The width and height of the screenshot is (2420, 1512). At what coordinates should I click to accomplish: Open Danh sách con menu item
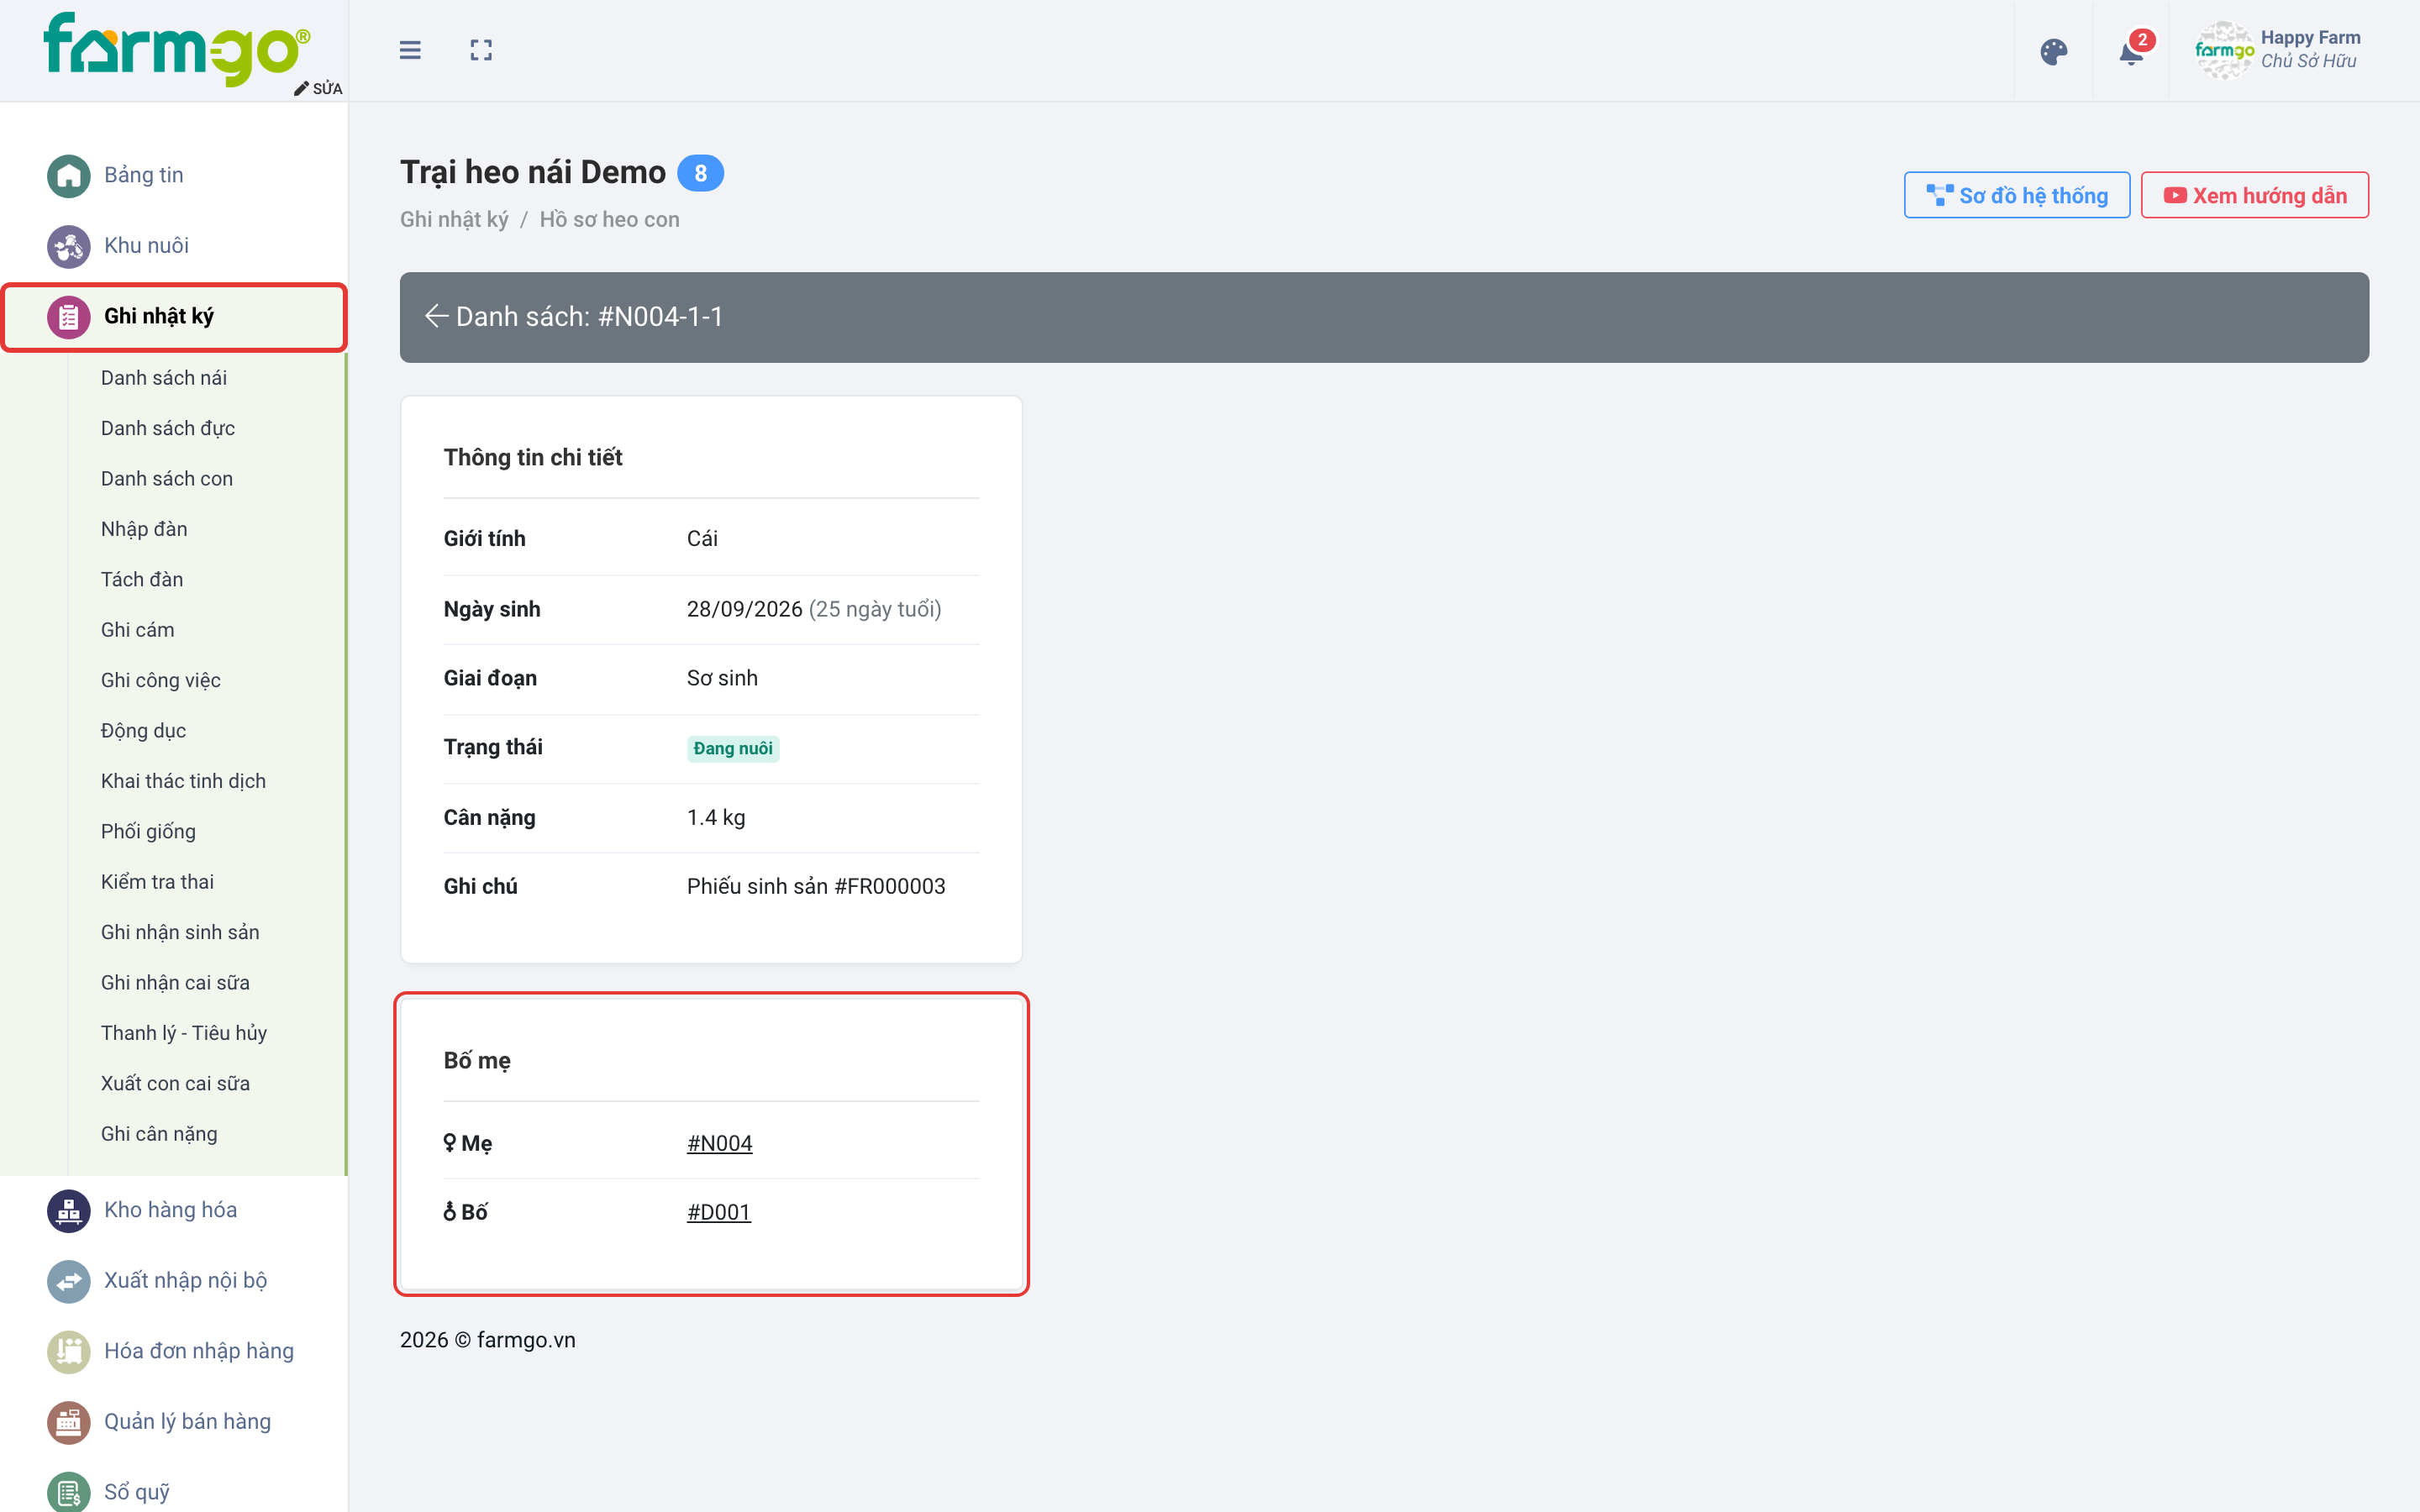(x=167, y=479)
